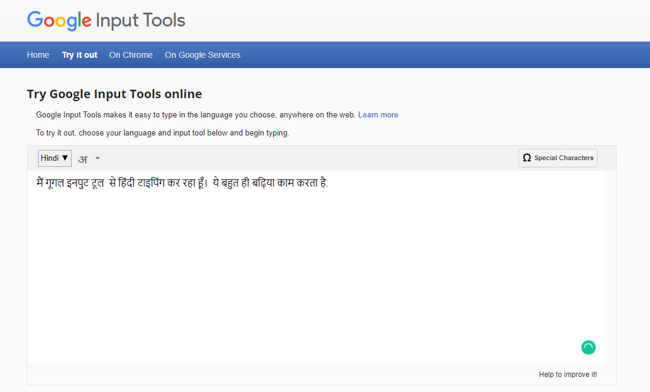The height and width of the screenshot is (392, 650).
Task: Click the Try Google Input Tools heading
Action: (114, 94)
